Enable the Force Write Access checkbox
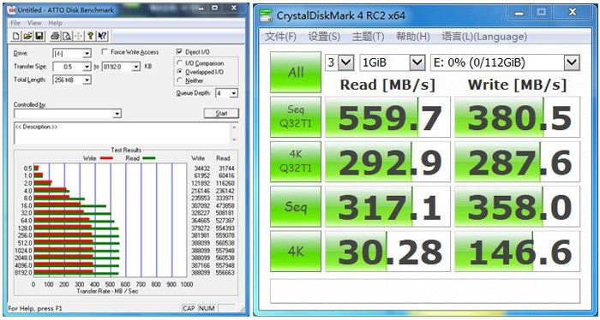The height and width of the screenshot is (320, 600). 105,51
